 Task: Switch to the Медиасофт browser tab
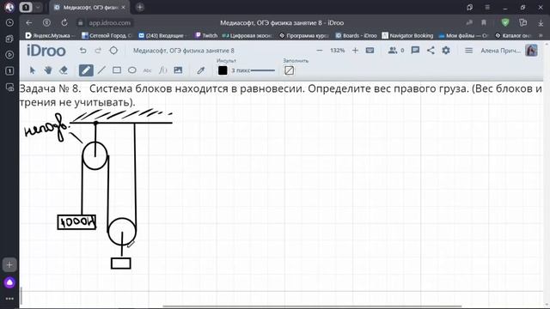point(89,8)
